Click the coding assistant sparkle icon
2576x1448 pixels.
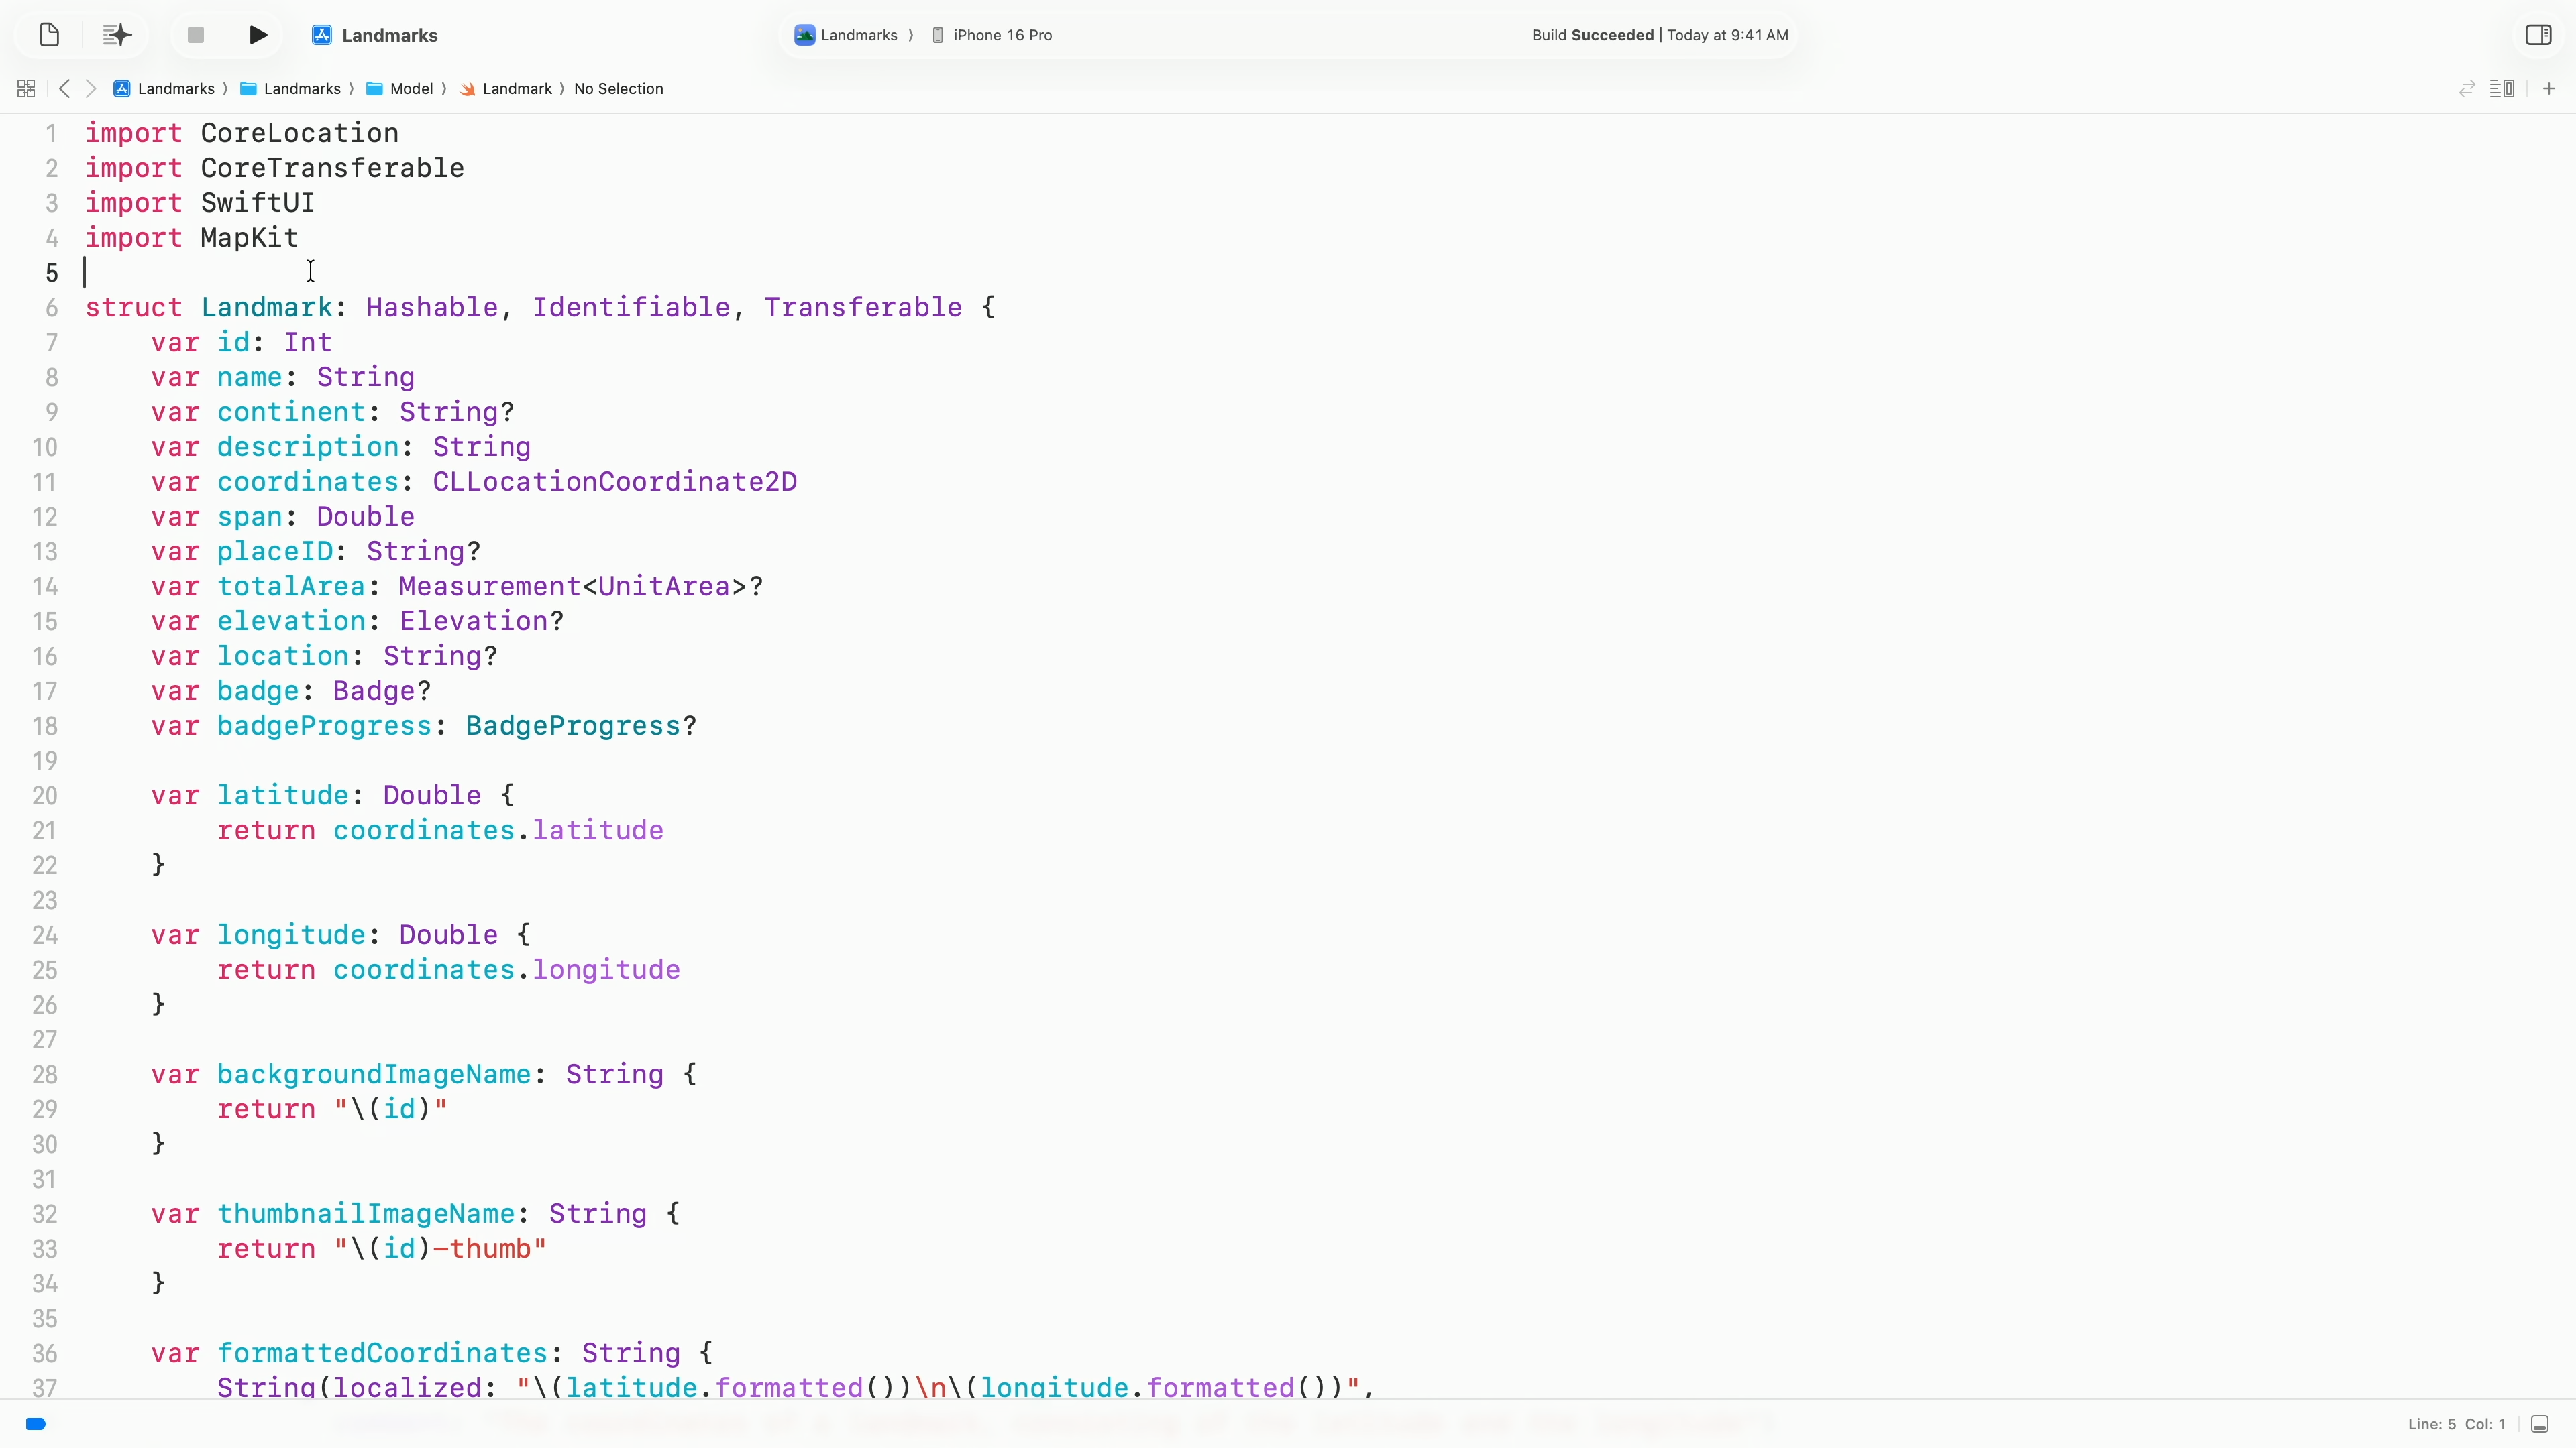(117, 35)
